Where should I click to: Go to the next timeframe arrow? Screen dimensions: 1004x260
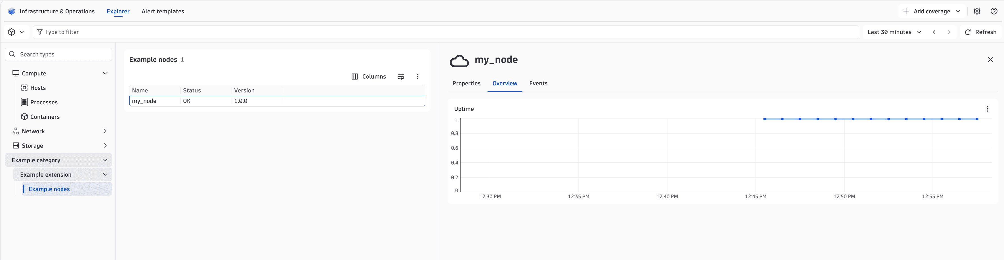949,32
